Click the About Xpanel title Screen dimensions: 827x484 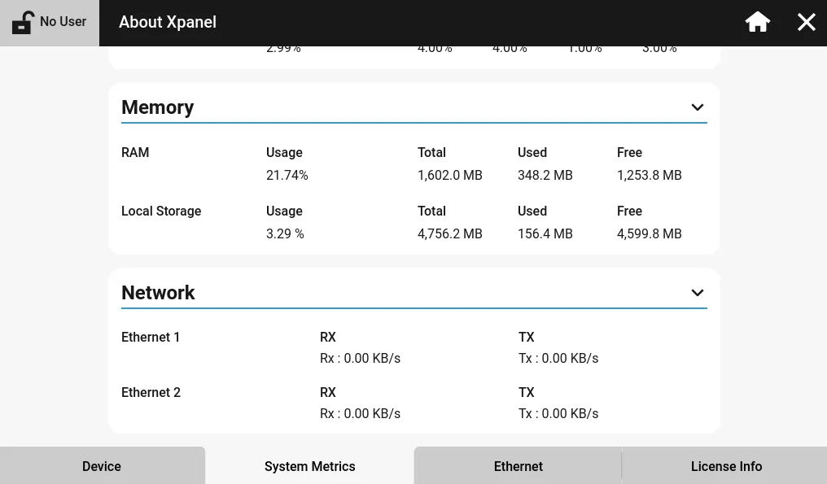pyautogui.click(x=168, y=22)
